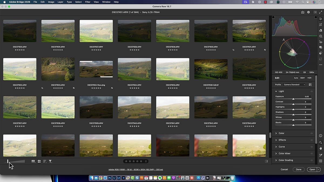Toggle highlight clipping warning in histogram
The height and width of the screenshot is (182, 324).
click(x=316, y=17)
